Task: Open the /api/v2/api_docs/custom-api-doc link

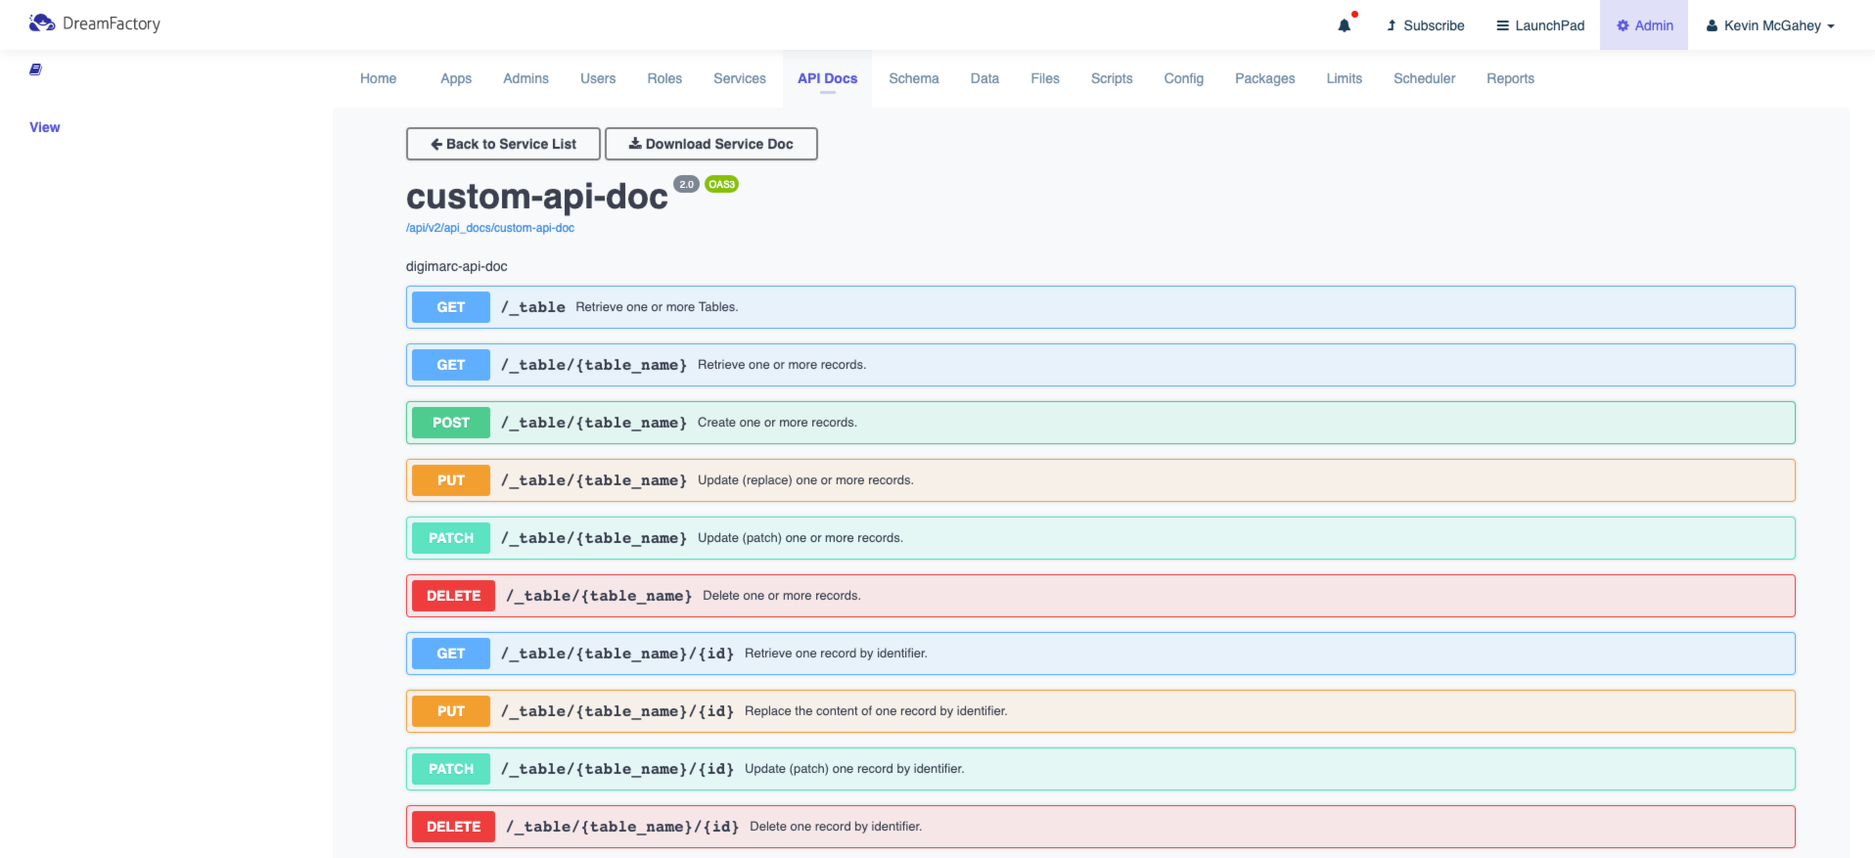Action: pyautogui.click(x=490, y=228)
